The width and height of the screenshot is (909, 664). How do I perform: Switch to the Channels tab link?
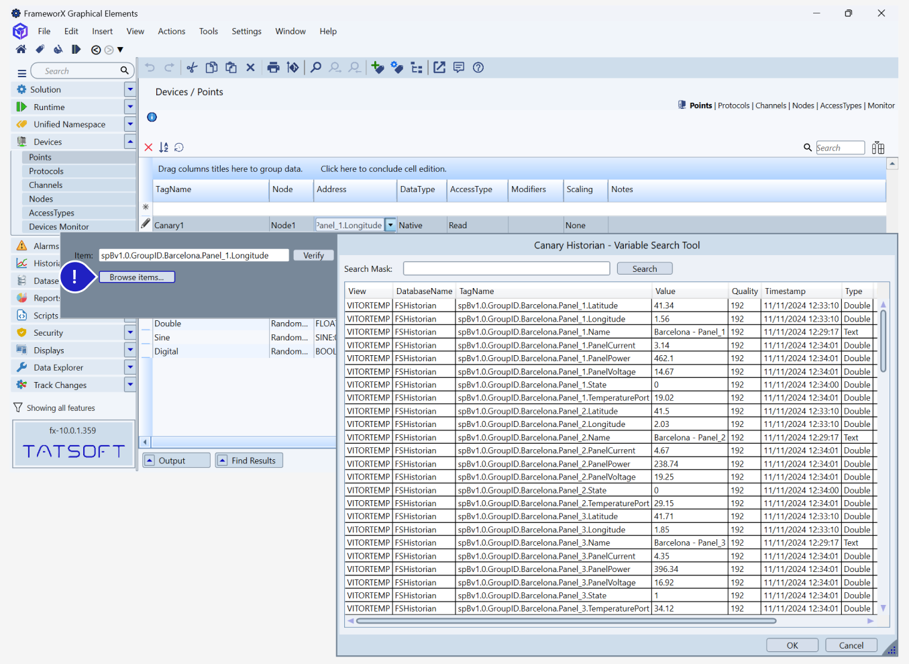pyautogui.click(x=771, y=105)
